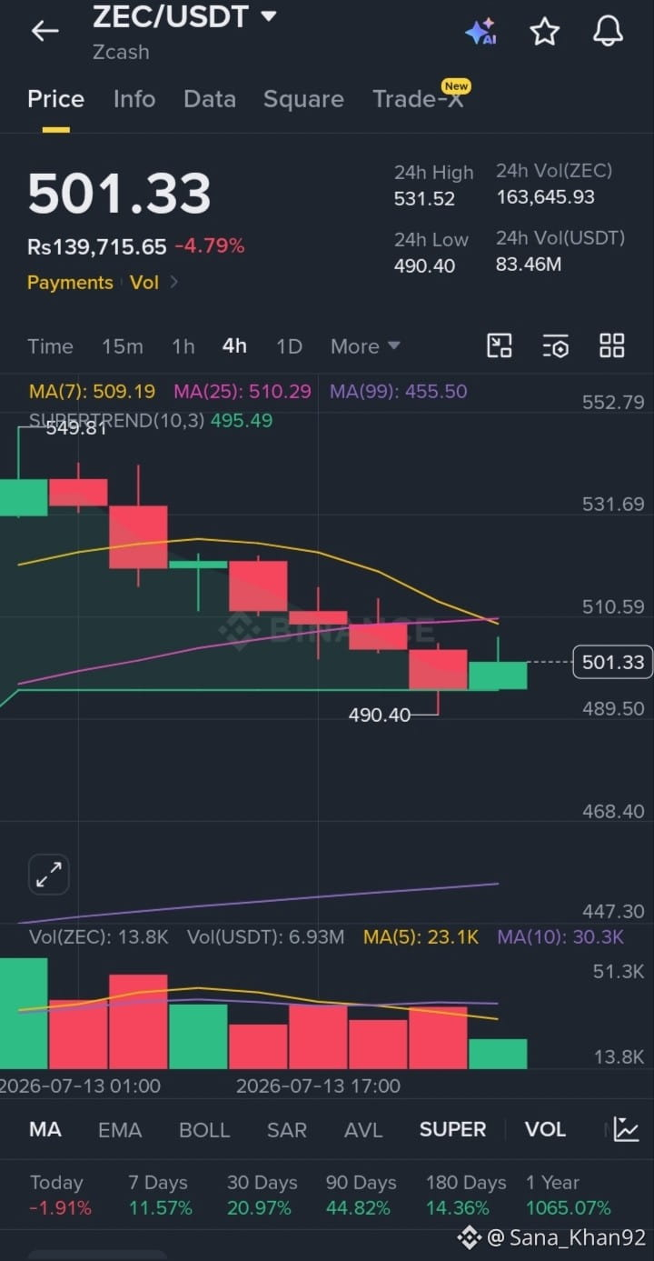
Task: Open the chart layout grid icon
Action: click(x=612, y=345)
